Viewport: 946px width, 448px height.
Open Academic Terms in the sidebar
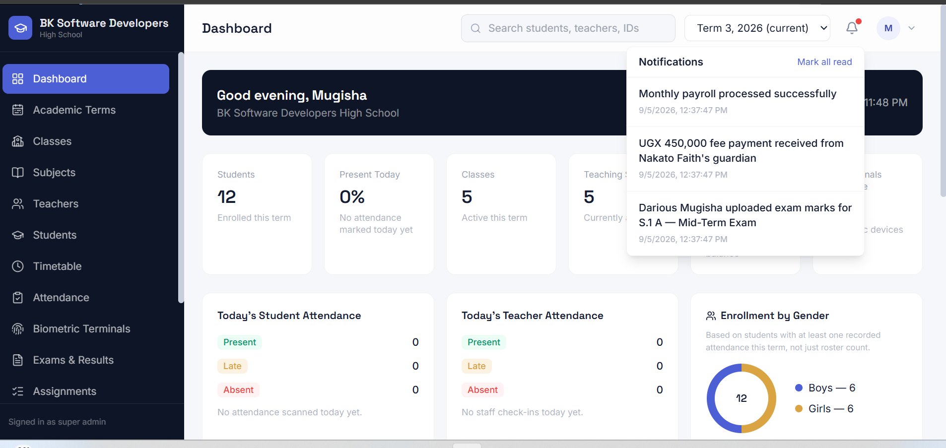pos(86,110)
